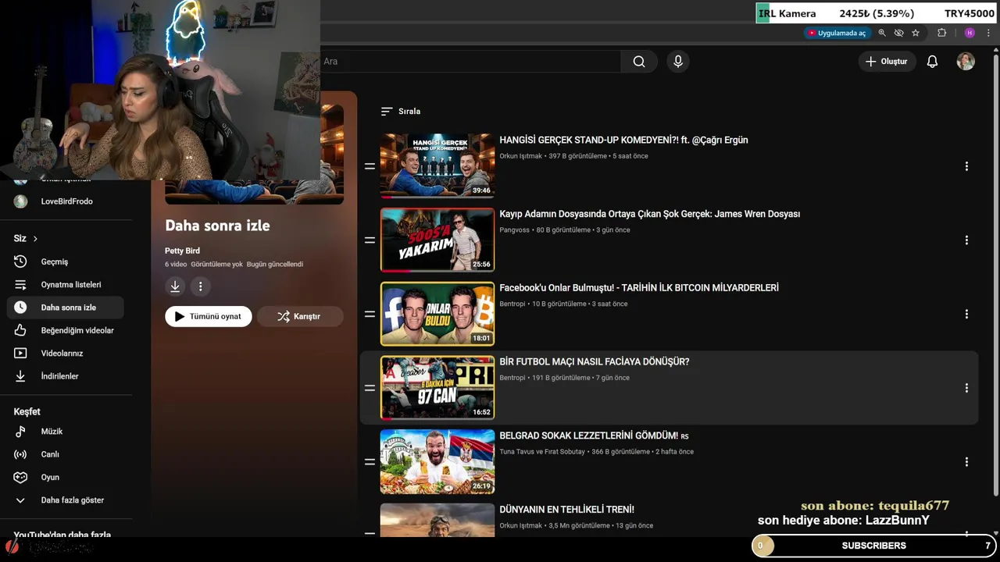This screenshot has height=562, width=1000.
Task: Open the Chrome profile H avatar
Action: pyautogui.click(x=970, y=33)
